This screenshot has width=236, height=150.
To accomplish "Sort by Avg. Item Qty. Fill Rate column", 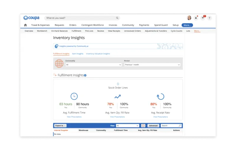I will (147, 130).
